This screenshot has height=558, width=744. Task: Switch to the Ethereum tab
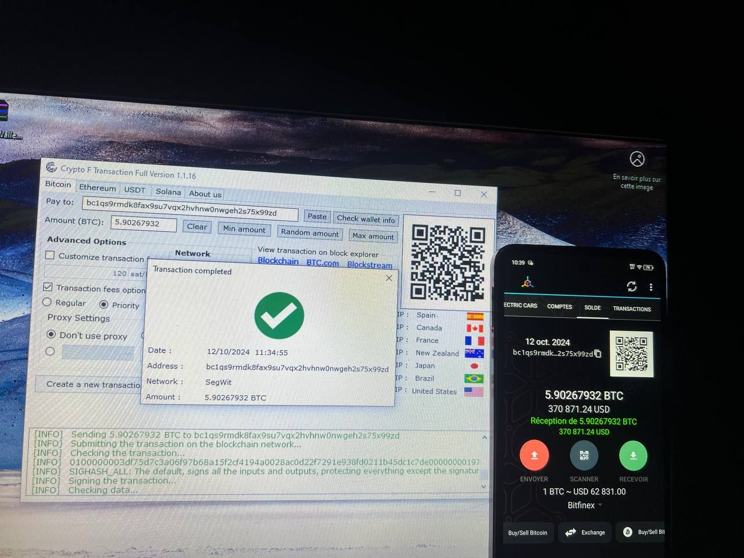click(98, 188)
